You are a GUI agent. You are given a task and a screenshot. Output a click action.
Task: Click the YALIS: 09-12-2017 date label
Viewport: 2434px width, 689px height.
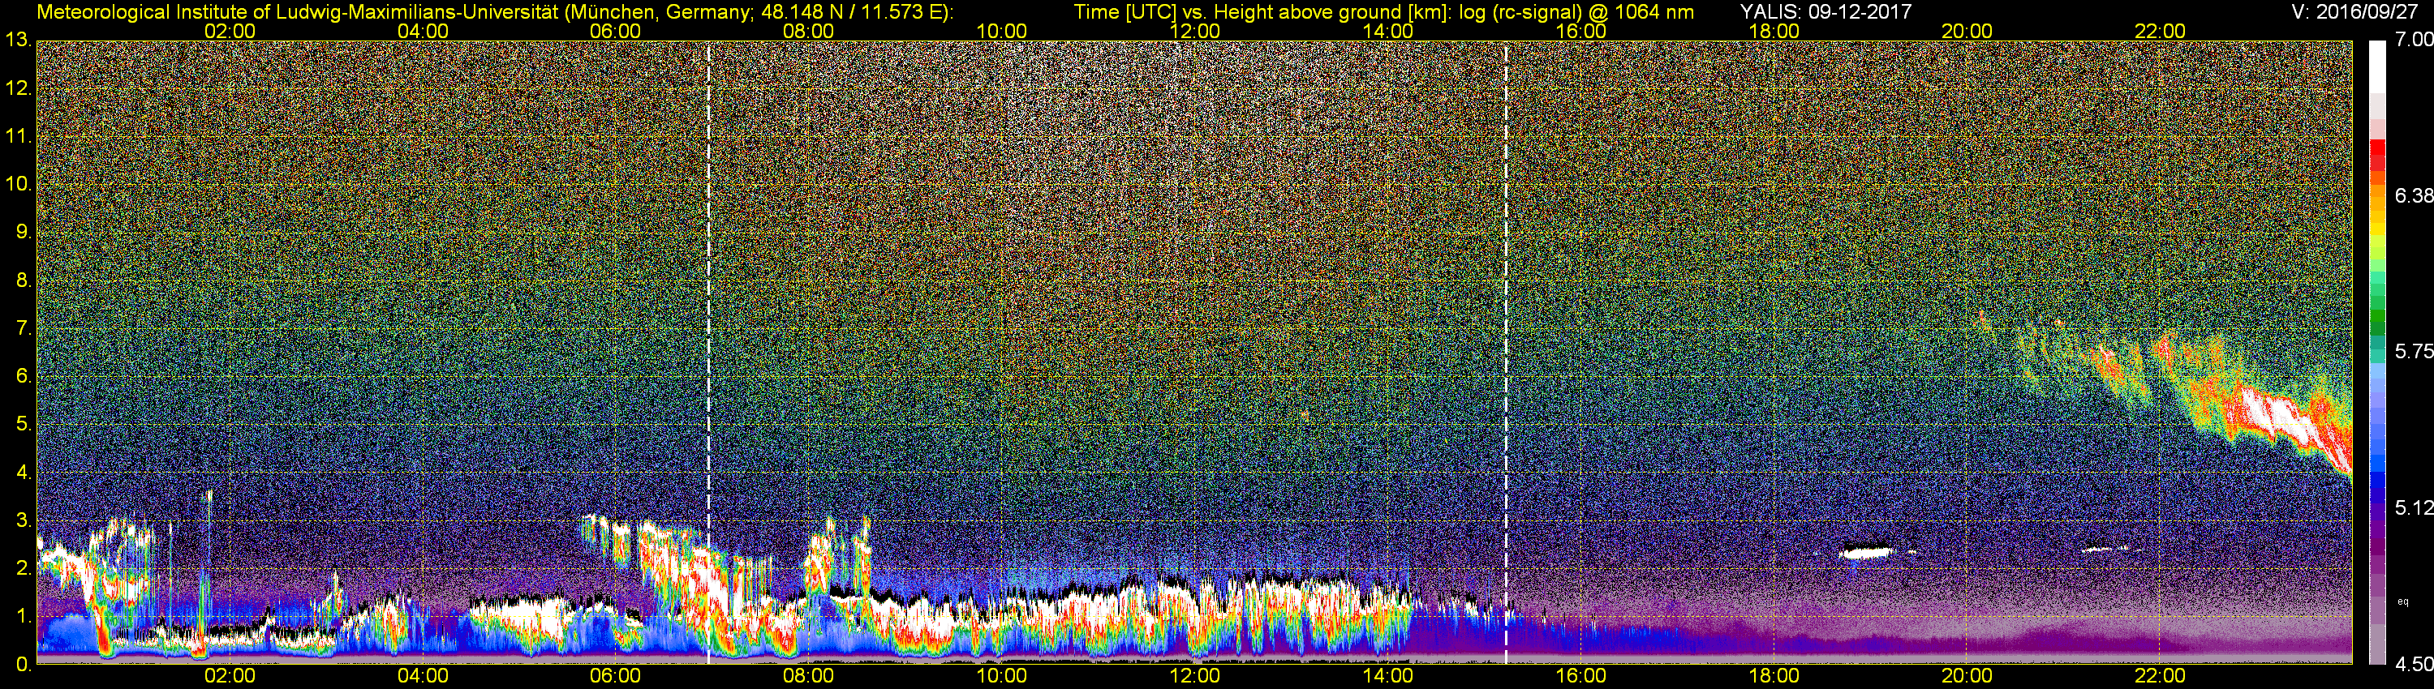(x=1825, y=12)
